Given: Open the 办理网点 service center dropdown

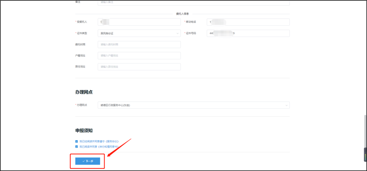Looking at the screenshot, I should 193,105.
